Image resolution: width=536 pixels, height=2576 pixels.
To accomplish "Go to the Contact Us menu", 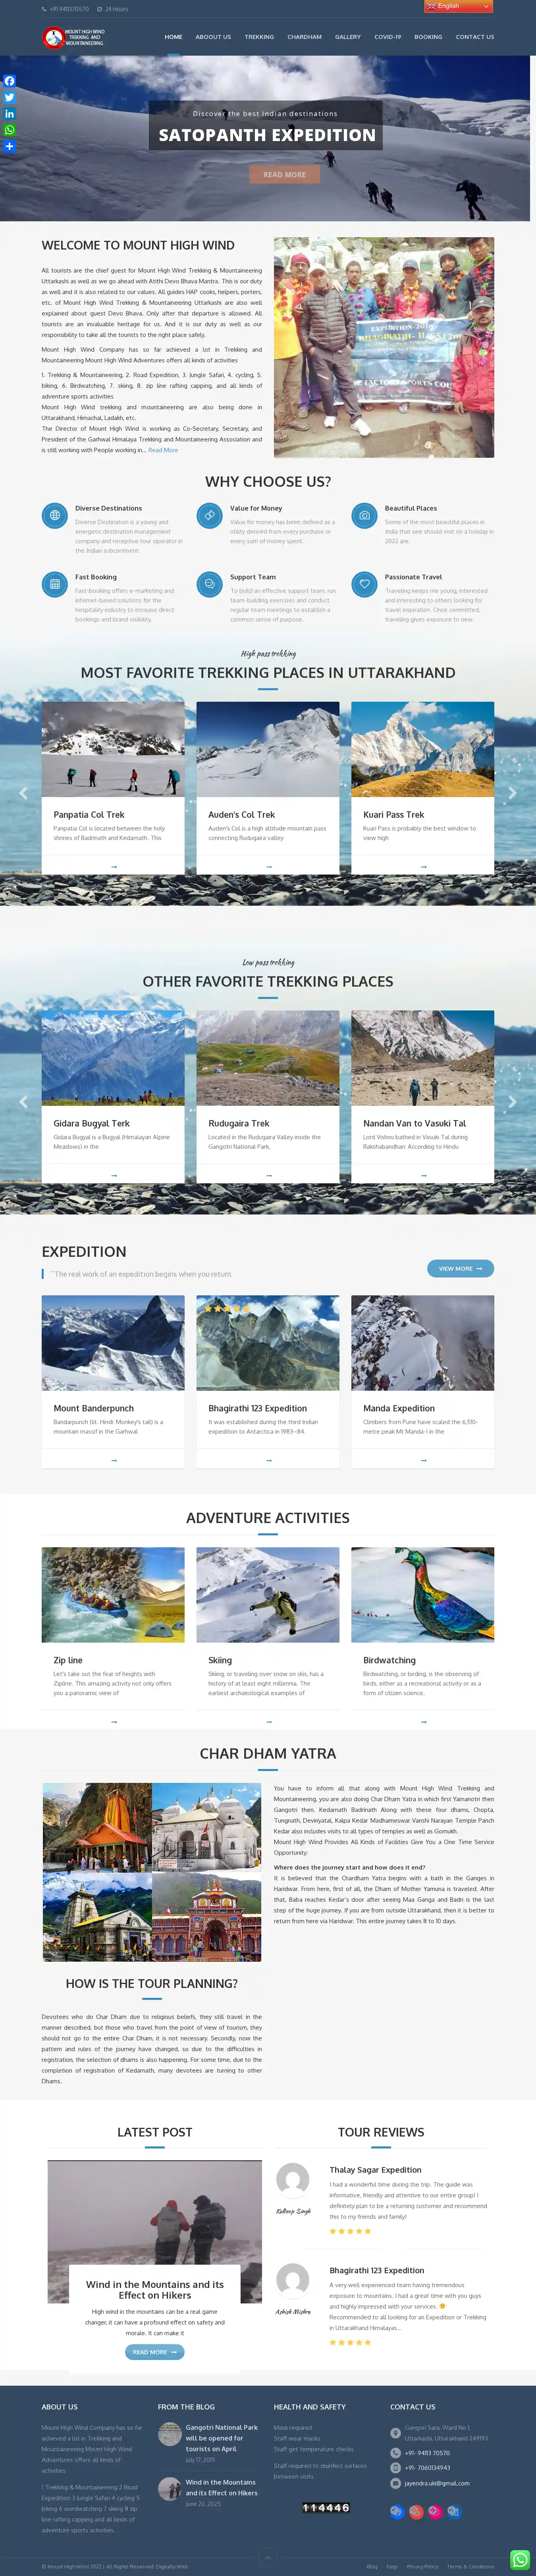I will (x=475, y=37).
